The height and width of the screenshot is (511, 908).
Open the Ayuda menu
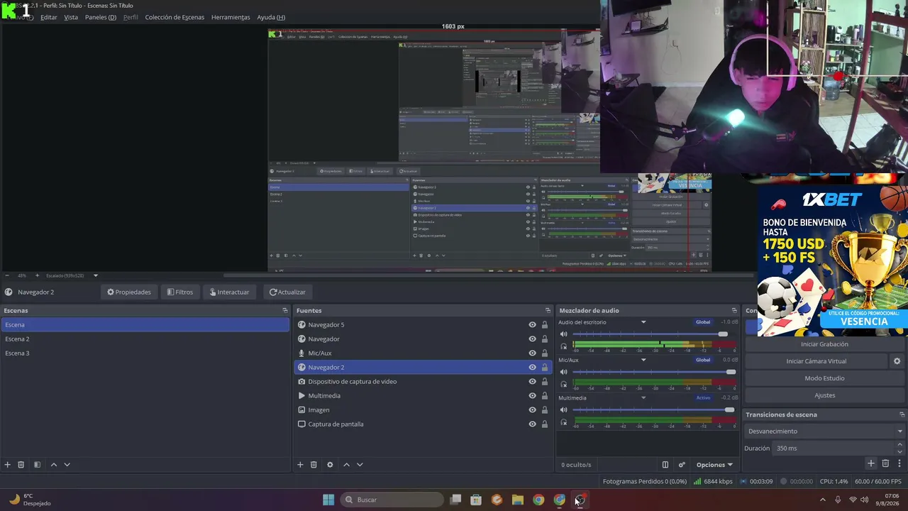[x=271, y=17]
